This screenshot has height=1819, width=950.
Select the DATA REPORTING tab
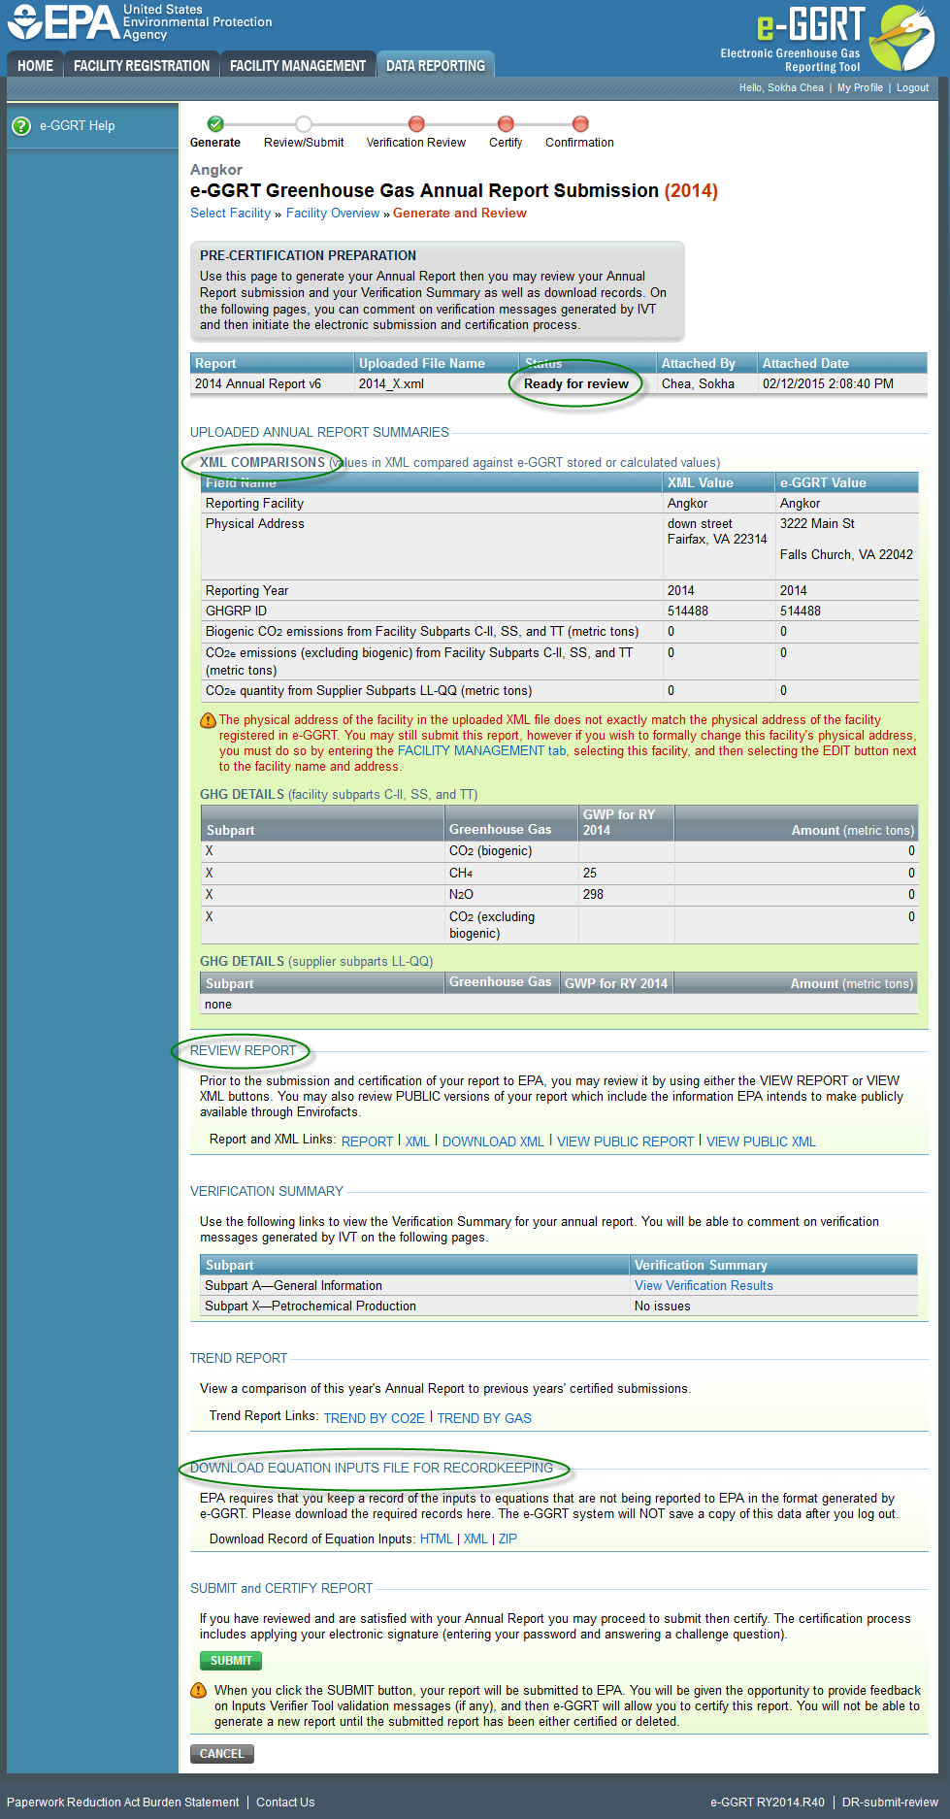(436, 65)
